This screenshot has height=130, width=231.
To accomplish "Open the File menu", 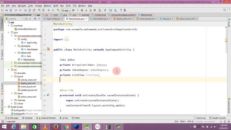I will tap(3, 6).
